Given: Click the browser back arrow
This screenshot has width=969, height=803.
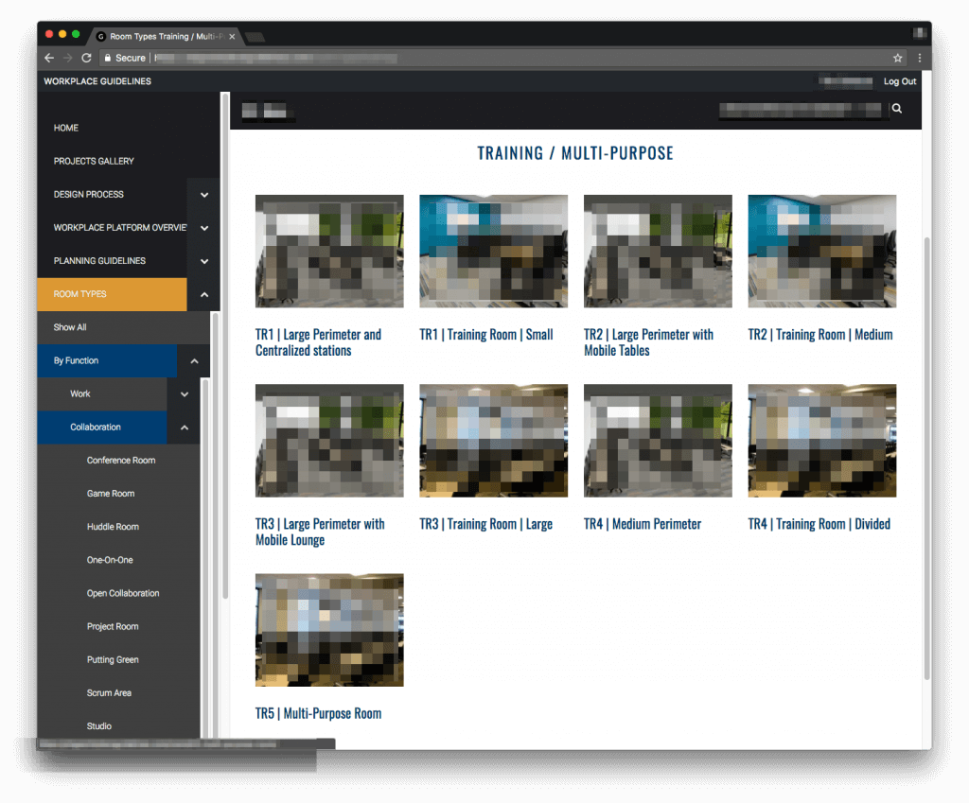Looking at the screenshot, I should [48, 58].
